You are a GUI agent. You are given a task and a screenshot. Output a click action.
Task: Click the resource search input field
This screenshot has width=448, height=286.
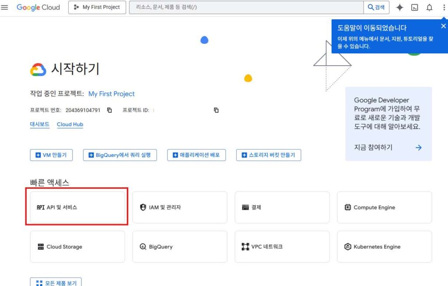pos(246,7)
